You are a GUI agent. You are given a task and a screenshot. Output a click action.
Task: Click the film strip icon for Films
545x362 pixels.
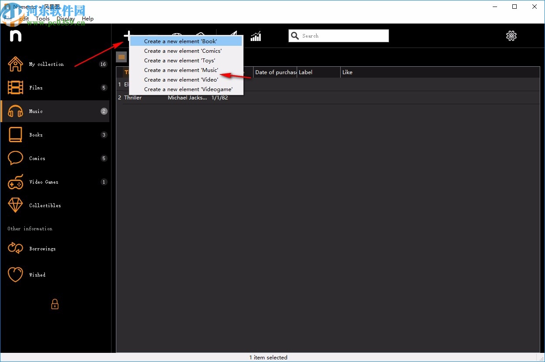coord(15,88)
